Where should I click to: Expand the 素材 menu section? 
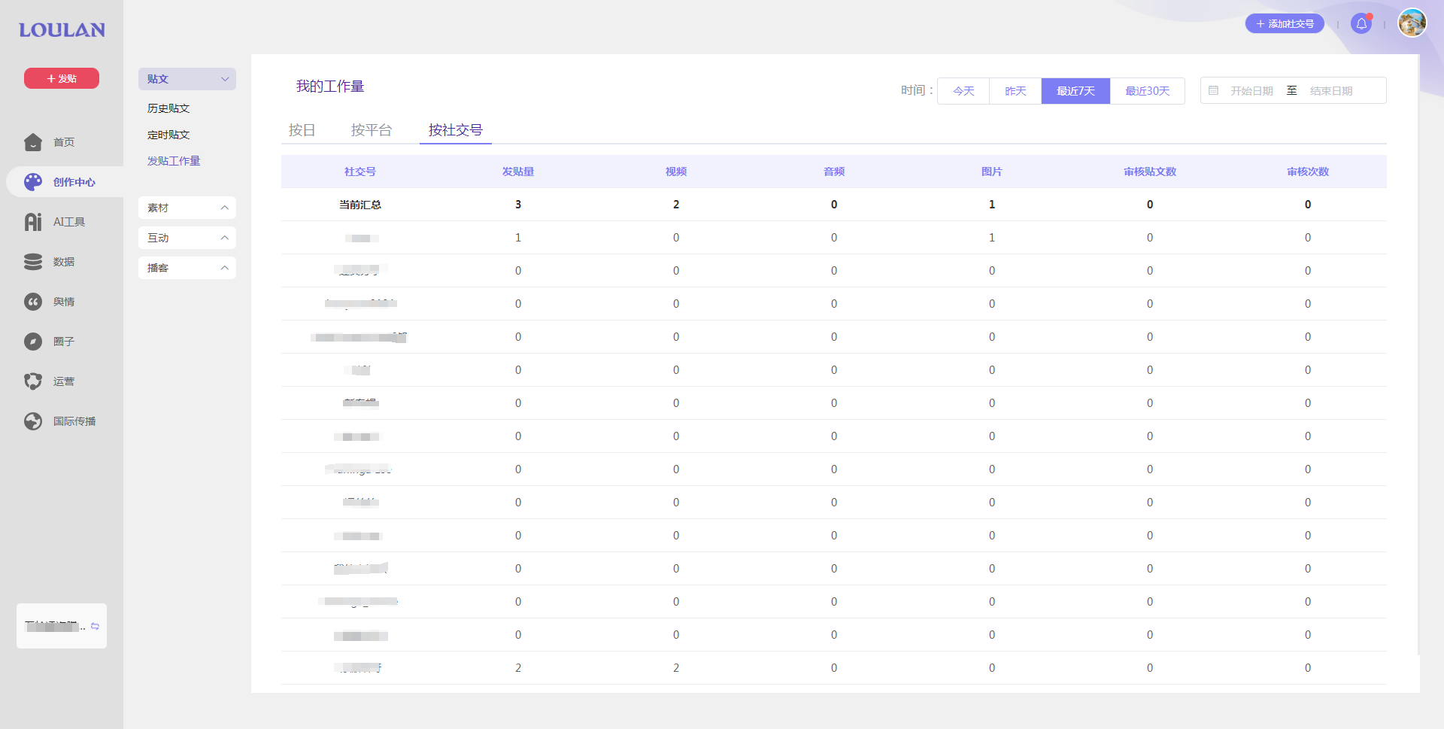coord(187,208)
